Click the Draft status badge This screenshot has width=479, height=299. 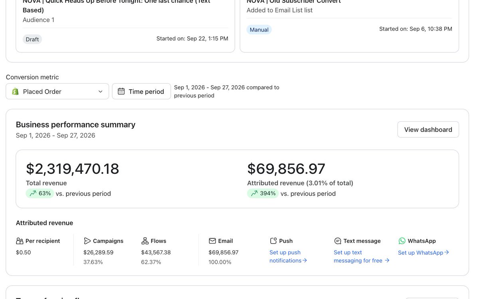point(32,39)
